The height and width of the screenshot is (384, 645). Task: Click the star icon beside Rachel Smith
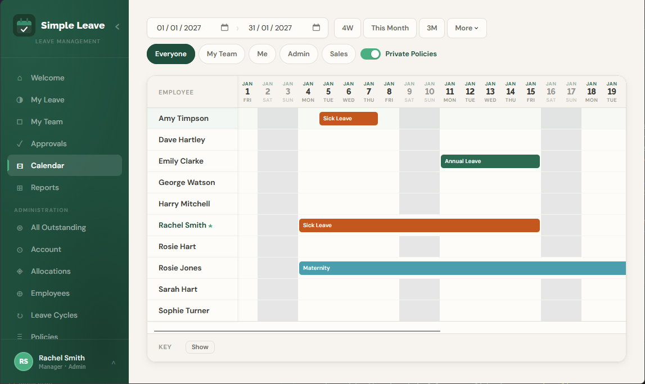point(210,225)
